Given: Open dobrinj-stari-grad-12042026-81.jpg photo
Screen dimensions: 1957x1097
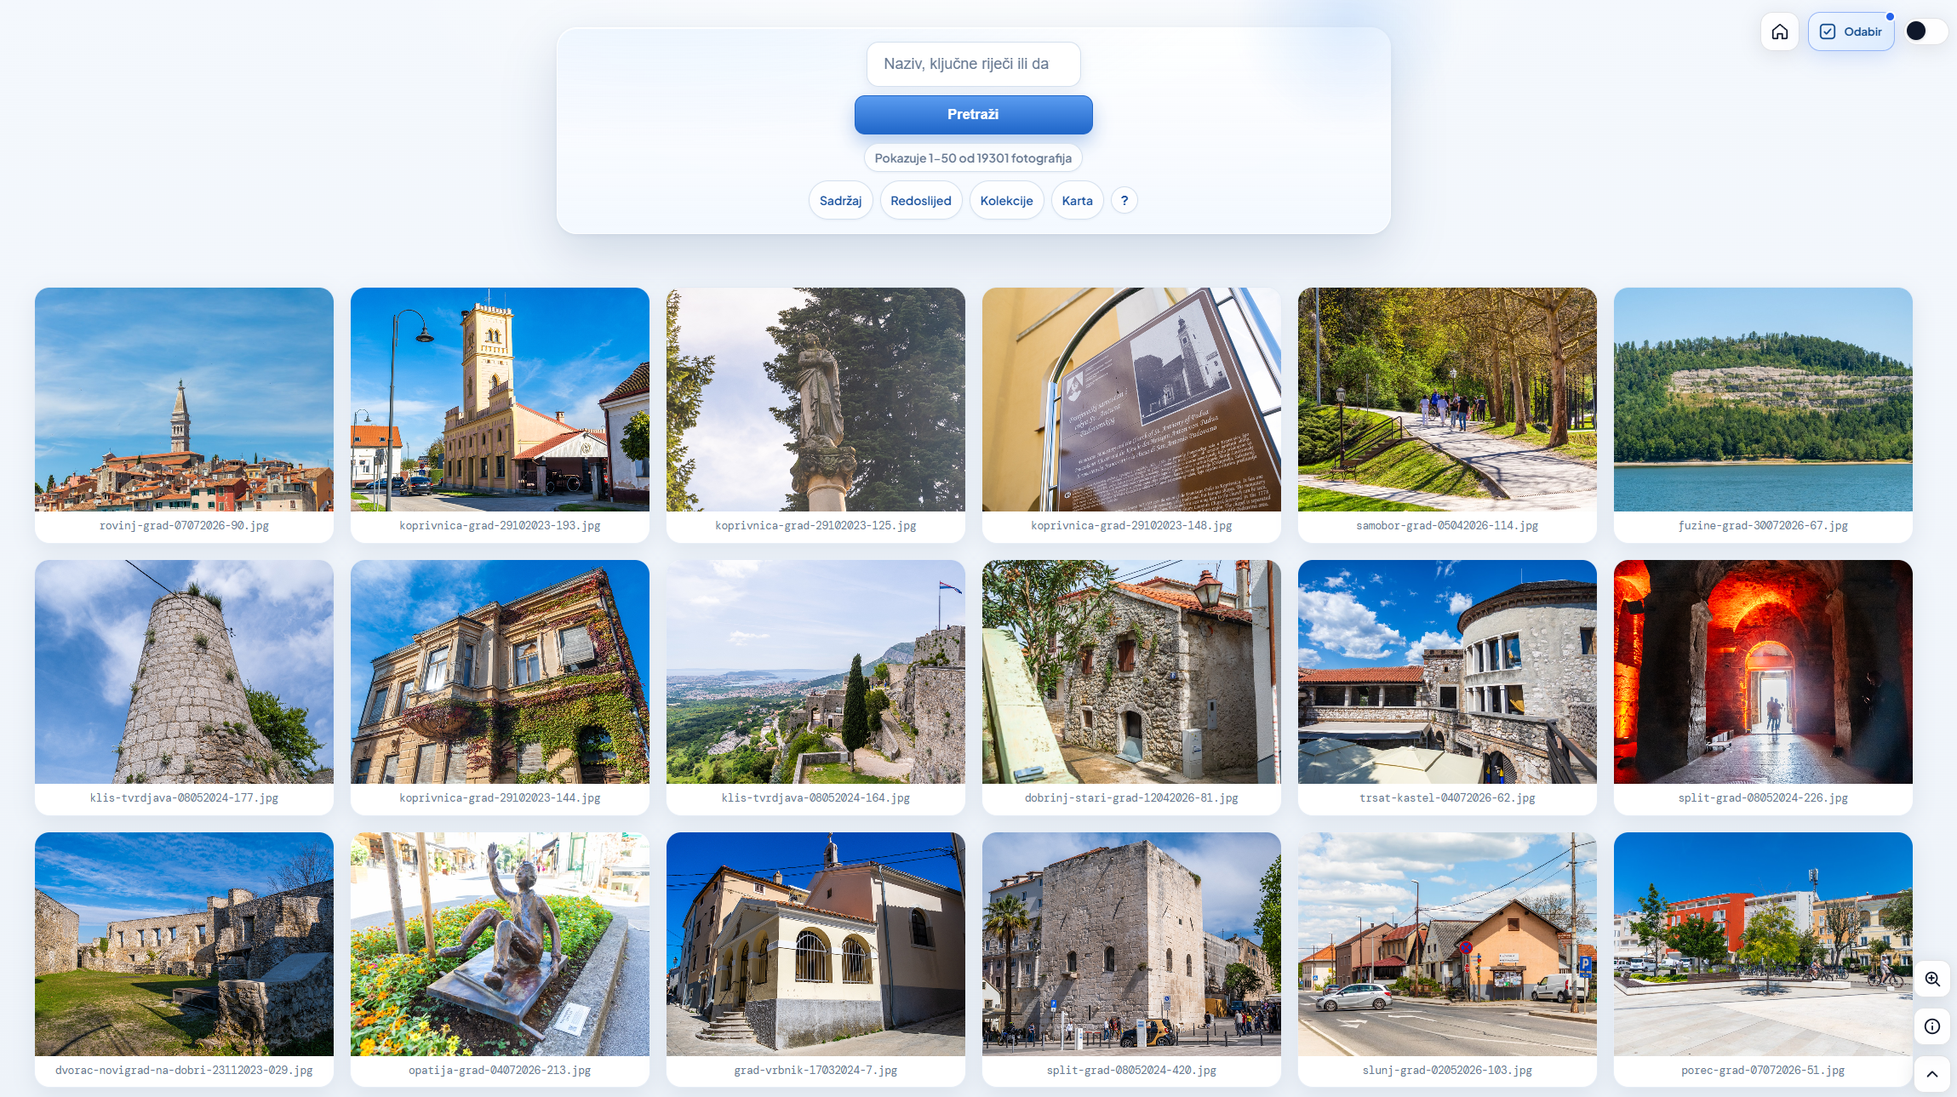Looking at the screenshot, I should [1131, 671].
